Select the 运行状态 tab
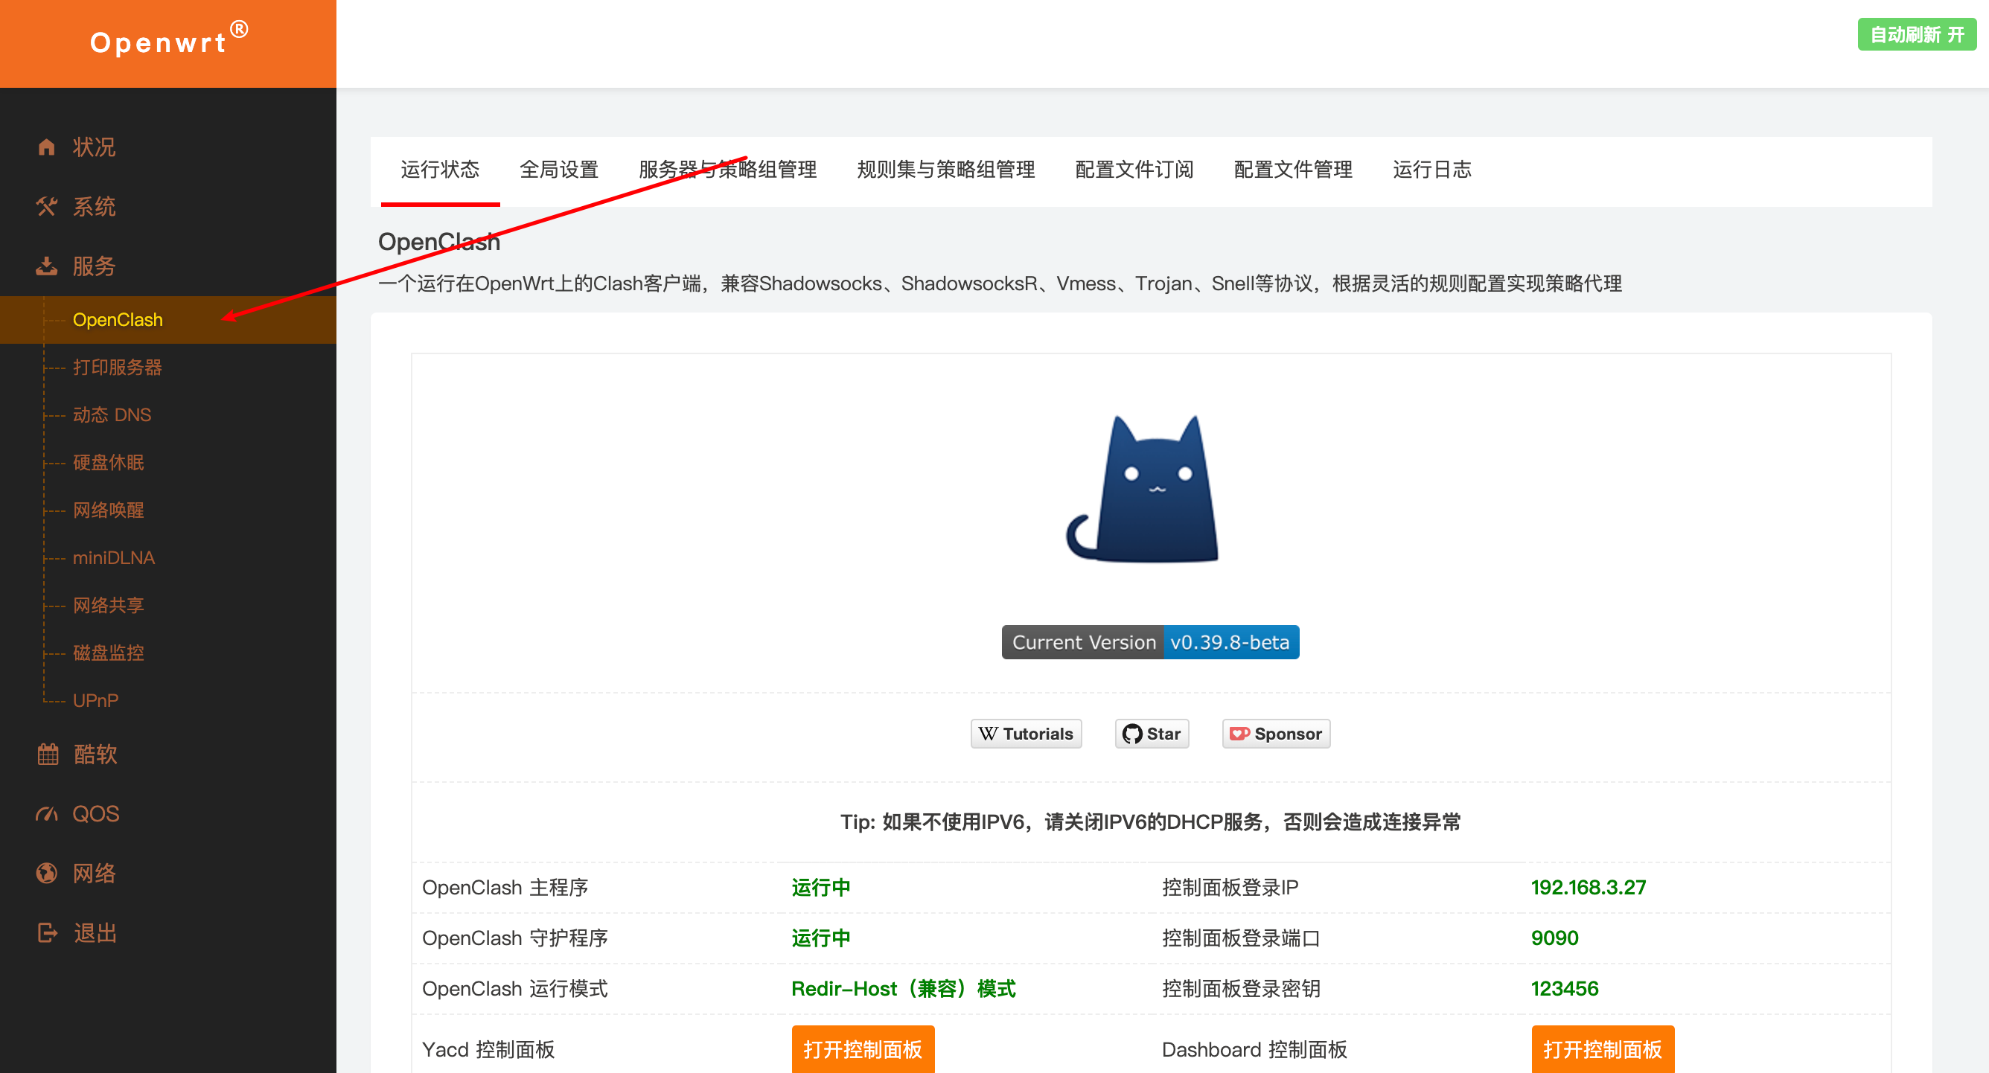Screen dimensions: 1989x1073 click(x=440, y=170)
